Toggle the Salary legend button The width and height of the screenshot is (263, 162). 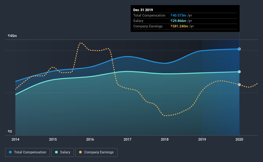(62, 152)
